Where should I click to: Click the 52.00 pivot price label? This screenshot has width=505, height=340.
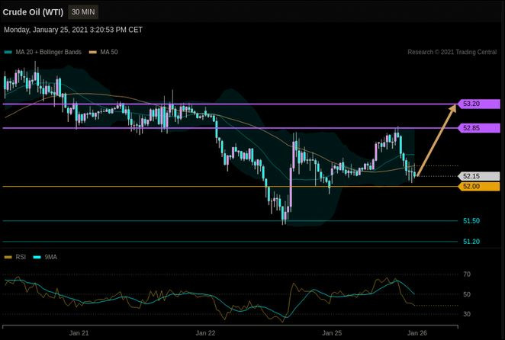coord(479,186)
